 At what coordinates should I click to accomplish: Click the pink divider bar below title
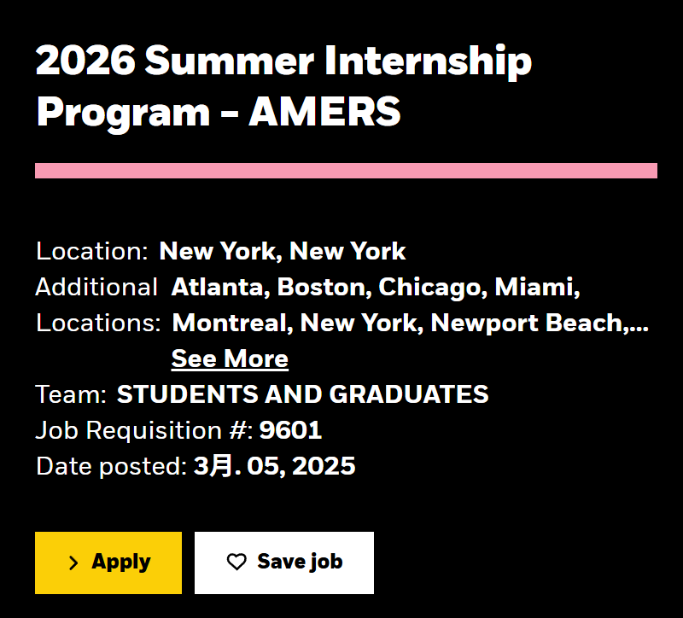[346, 171]
